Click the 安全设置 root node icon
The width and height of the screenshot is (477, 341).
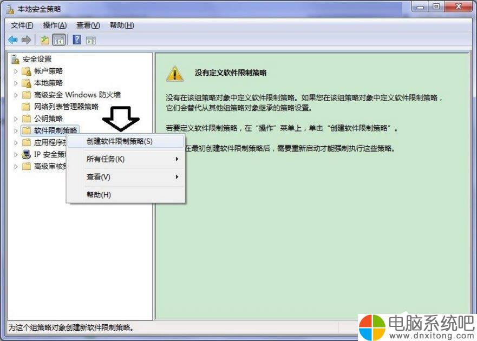(x=15, y=59)
